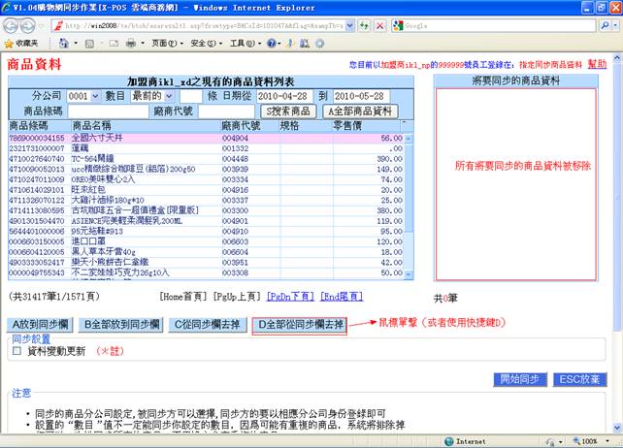Screen dimensions: 623x448
Task: Expand the 分公司 0001 dropdown
Action: click(82, 96)
